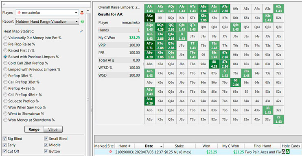Click Two Pair, Aces and Five final hand
Viewport: 302px width, 156px height.
tap(263, 152)
